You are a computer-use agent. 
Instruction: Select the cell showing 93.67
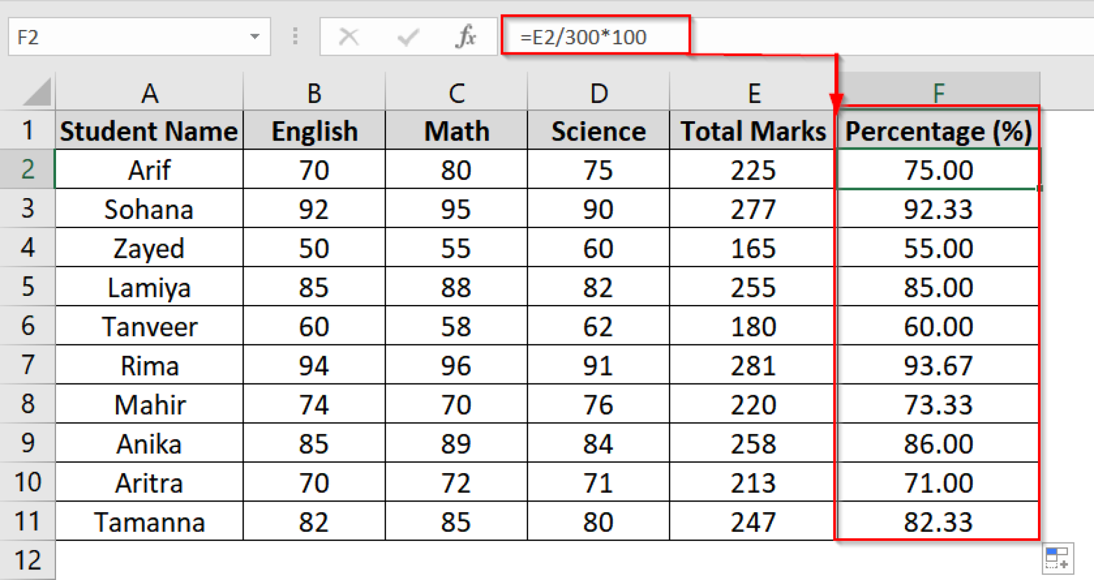pos(938,365)
